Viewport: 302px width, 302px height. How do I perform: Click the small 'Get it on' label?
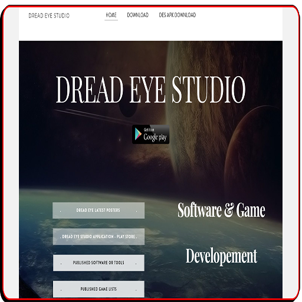coord(149,130)
